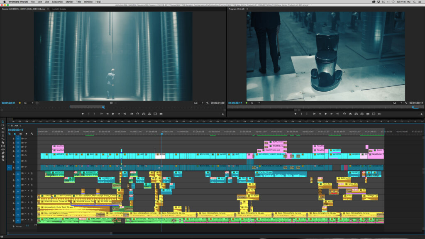Open the Source monitor button editor plus
The height and width of the screenshot is (239, 425).
pyautogui.click(x=223, y=114)
